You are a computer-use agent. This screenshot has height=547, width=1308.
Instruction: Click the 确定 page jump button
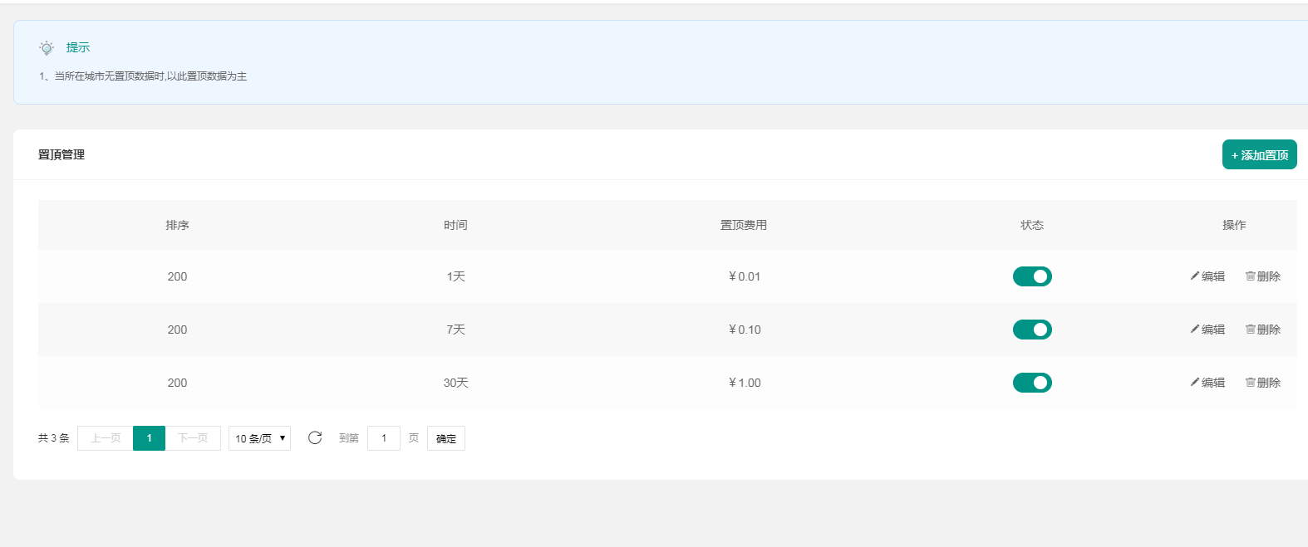click(446, 438)
